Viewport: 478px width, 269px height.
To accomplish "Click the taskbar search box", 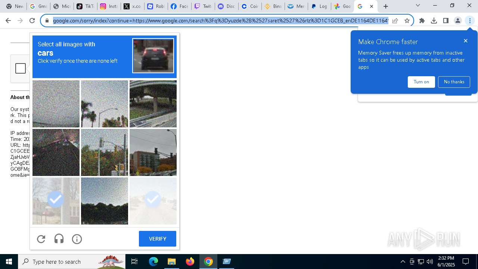I will pyautogui.click(x=72, y=262).
